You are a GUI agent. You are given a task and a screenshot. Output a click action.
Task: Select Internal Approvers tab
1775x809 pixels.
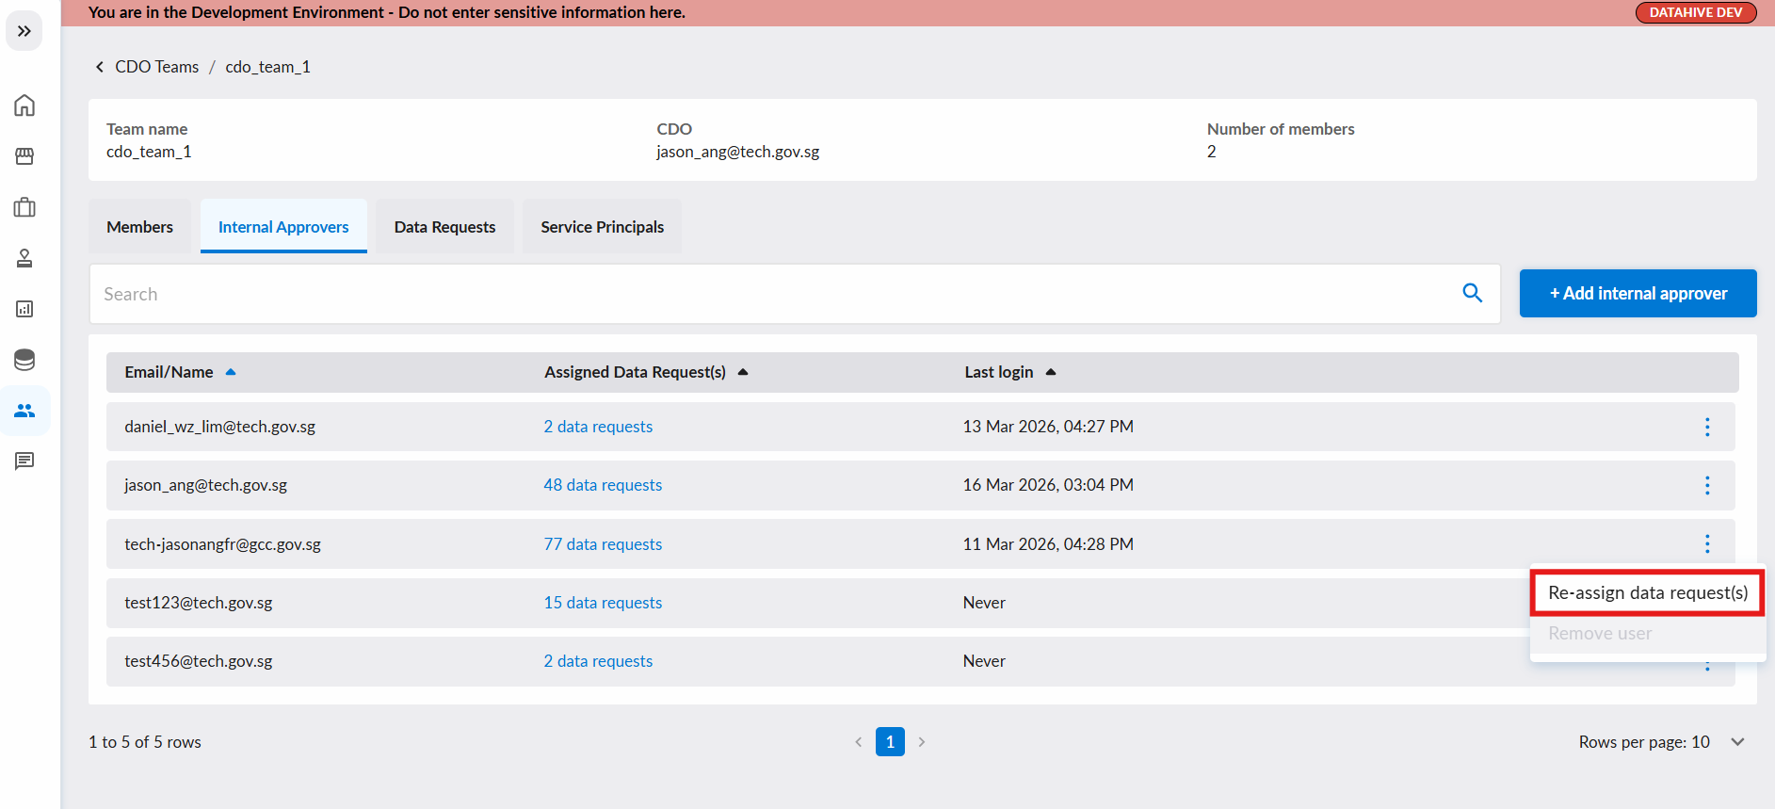click(x=283, y=226)
